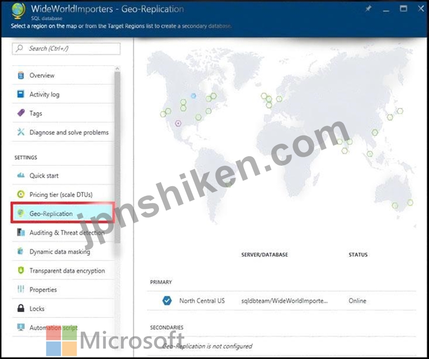Open the Locks menu item

pyautogui.click(x=63, y=308)
